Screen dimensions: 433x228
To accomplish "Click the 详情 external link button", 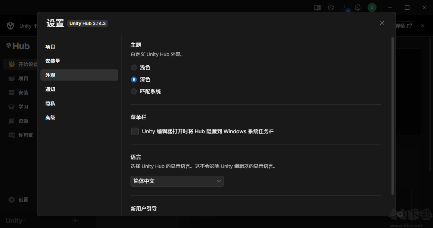I will (405, 25).
